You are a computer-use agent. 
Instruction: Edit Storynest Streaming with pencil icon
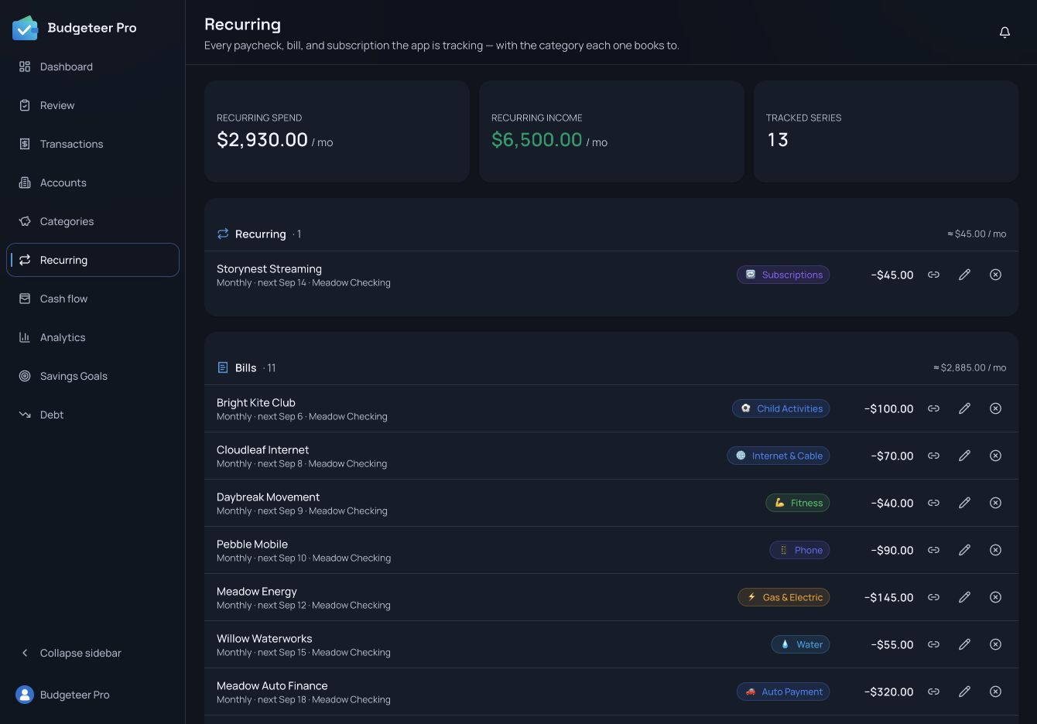click(965, 275)
